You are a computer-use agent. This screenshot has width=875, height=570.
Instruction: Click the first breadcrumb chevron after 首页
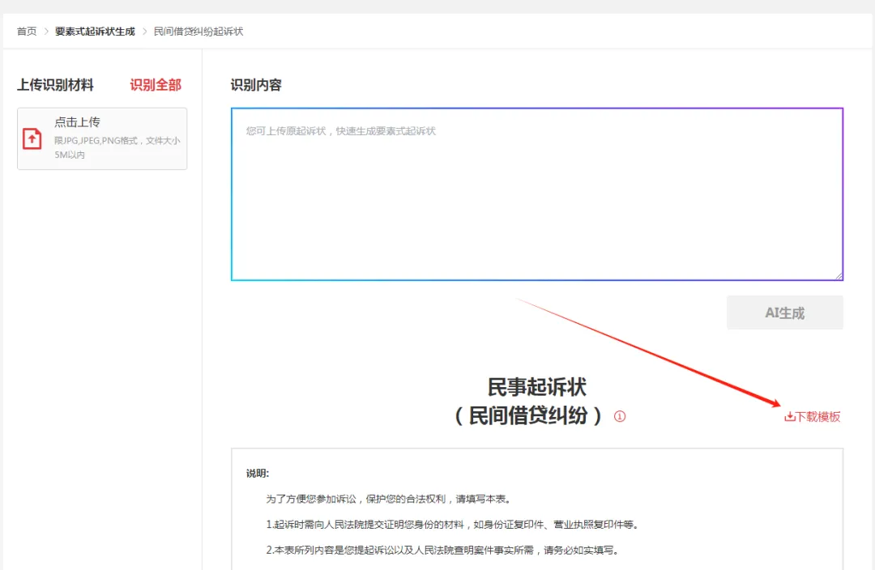point(46,32)
